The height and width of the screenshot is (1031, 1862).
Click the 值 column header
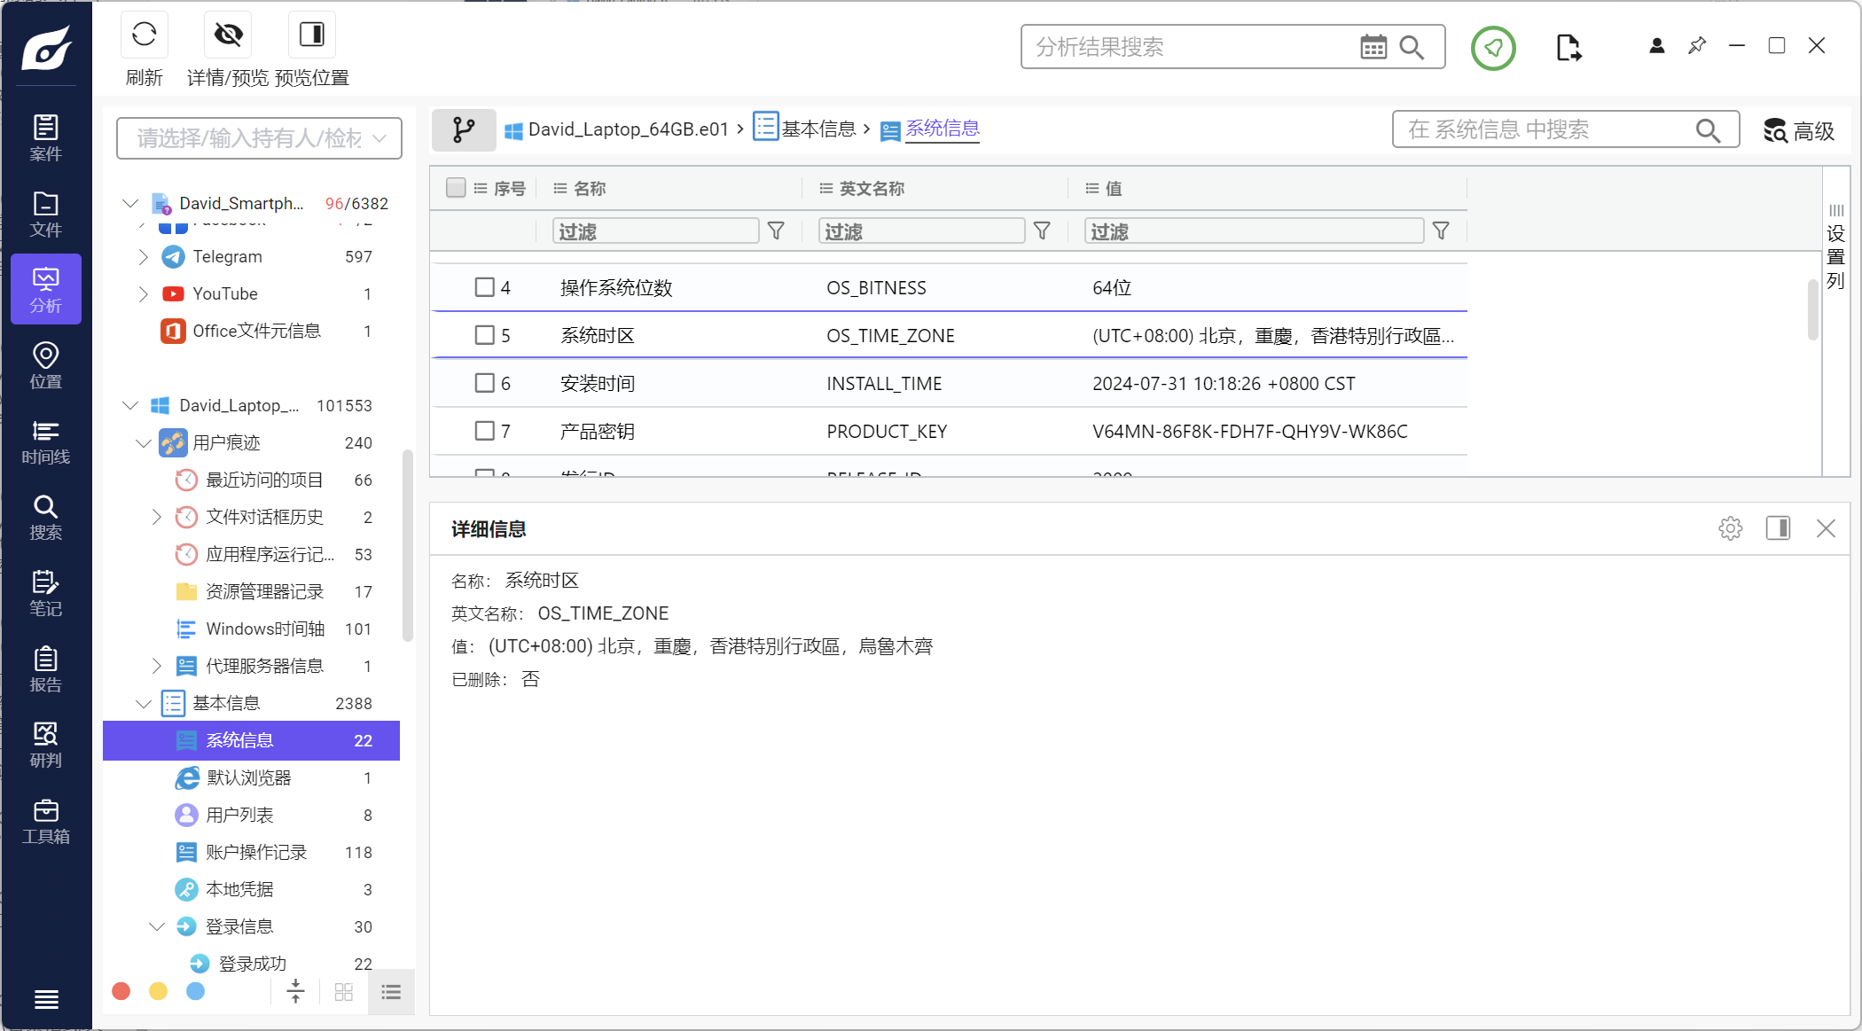[1114, 189]
